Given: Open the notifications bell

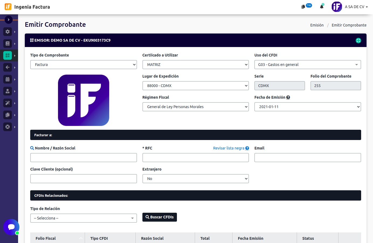Looking at the screenshot, I should click(321, 7).
